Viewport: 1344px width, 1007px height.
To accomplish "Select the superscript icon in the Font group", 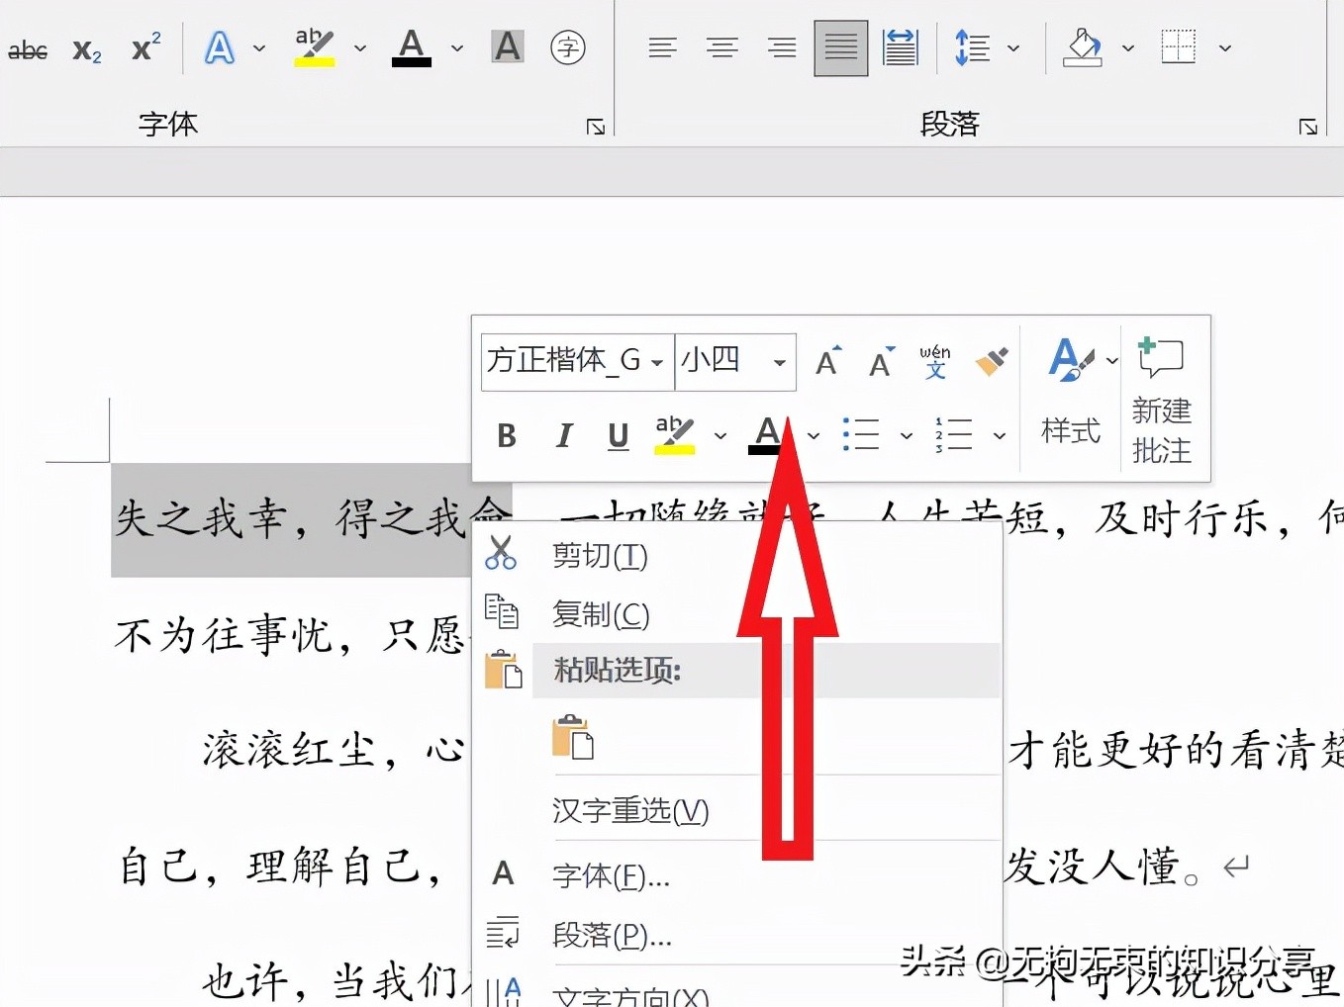I will click(144, 46).
